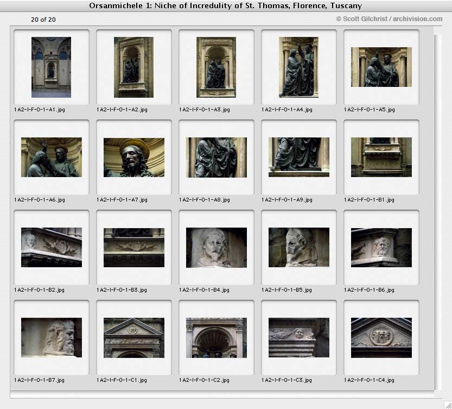The width and height of the screenshot is (452, 409).
Task: Open thumbnail 1A2-I-F-O-1-B4 of the carved stone face
Action: tap(217, 248)
